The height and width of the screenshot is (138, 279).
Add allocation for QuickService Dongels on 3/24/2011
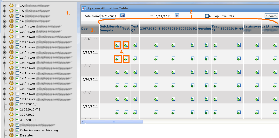[117, 86]
